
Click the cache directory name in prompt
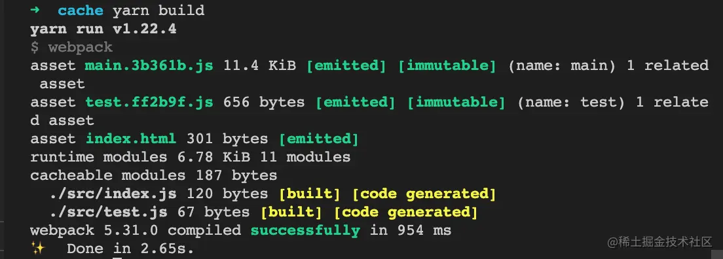[81, 10]
